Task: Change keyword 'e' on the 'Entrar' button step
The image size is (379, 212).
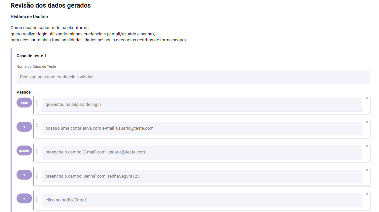Action: pyautogui.click(x=24, y=198)
